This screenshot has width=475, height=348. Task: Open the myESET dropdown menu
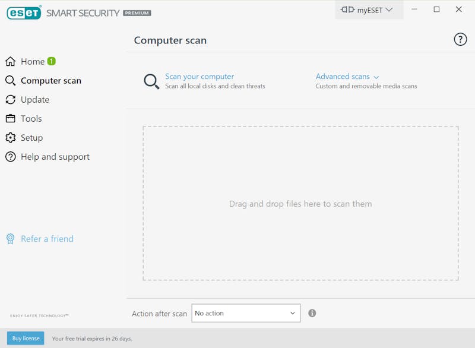pyautogui.click(x=369, y=10)
